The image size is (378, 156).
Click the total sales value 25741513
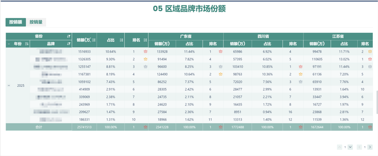[x=84, y=127]
